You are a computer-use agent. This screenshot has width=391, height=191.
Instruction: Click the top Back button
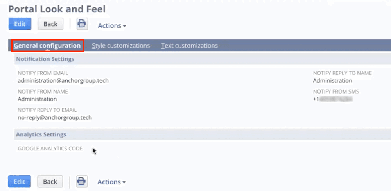point(50,24)
